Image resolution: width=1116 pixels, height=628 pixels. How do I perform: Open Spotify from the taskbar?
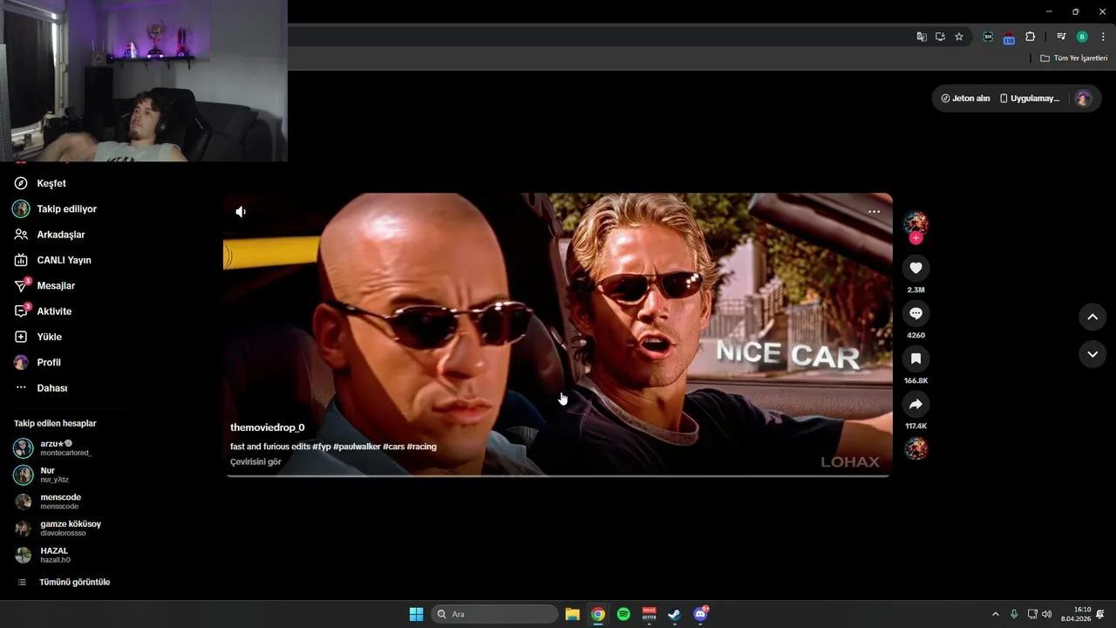[623, 614]
